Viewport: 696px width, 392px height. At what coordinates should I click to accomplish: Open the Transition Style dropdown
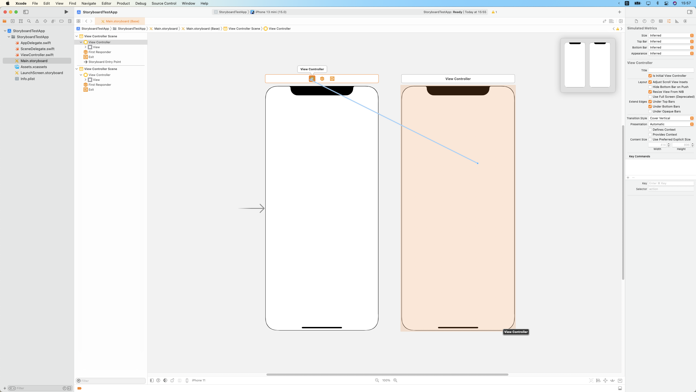click(x=671, y=118)
